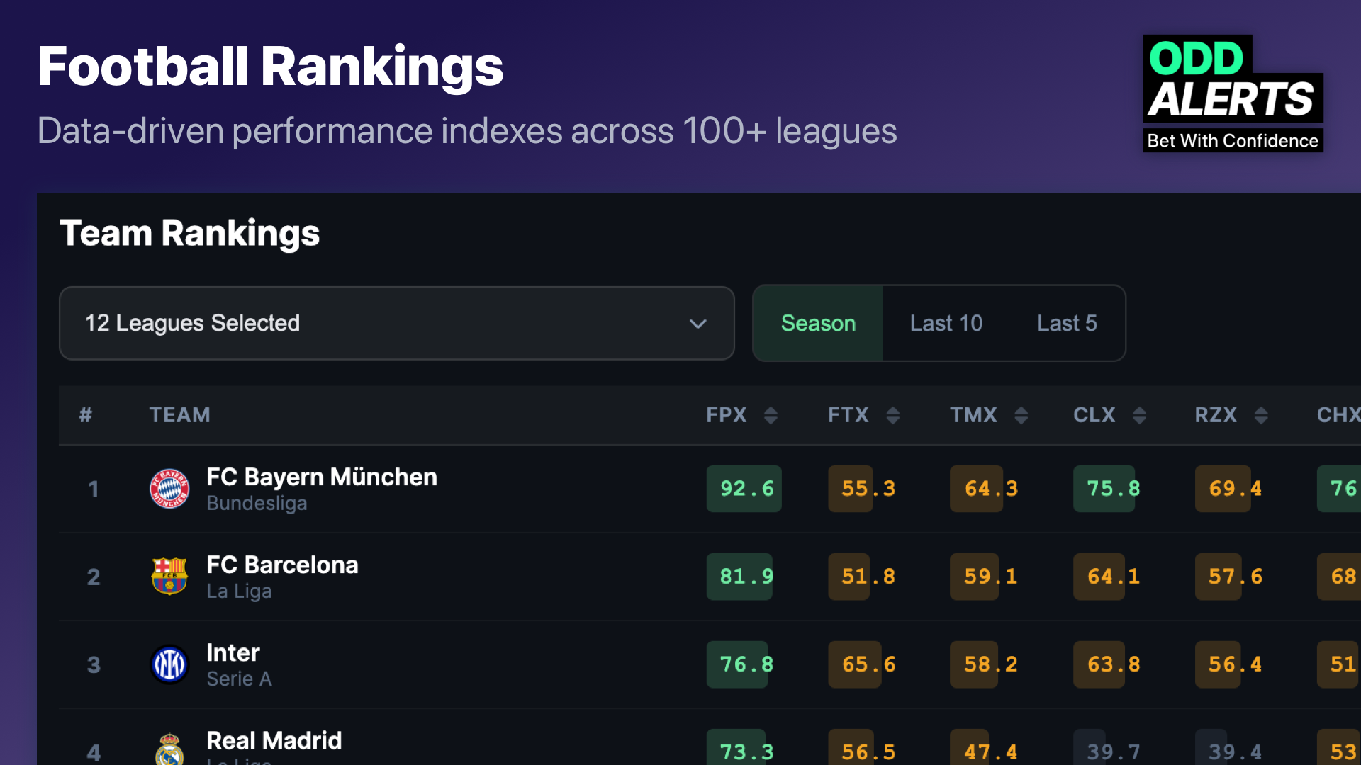
Task: Switch to the Last 5 tab
Action: click(x=1067, y=323)
